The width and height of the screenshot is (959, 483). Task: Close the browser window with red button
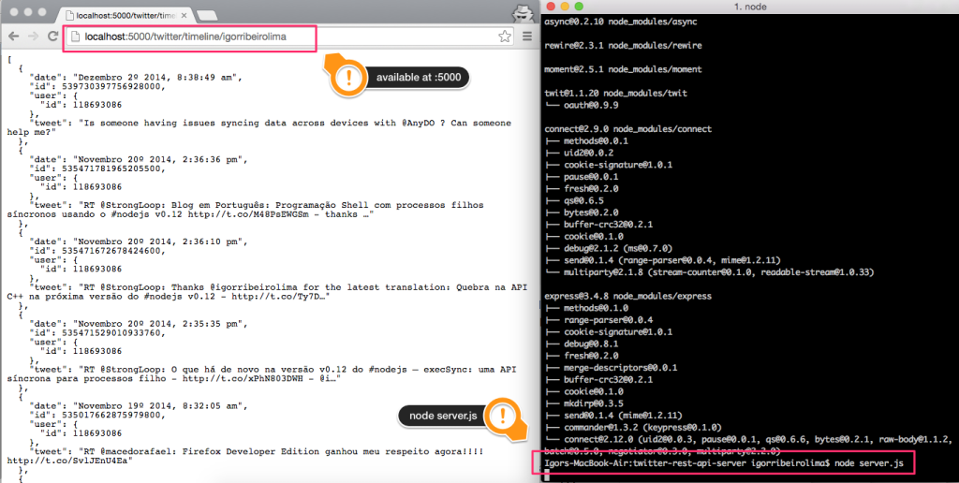click(x=13, y=12)
